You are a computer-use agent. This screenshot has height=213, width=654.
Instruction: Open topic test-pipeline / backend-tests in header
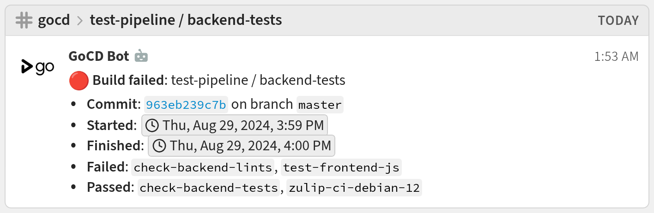(x=186, y=20)
